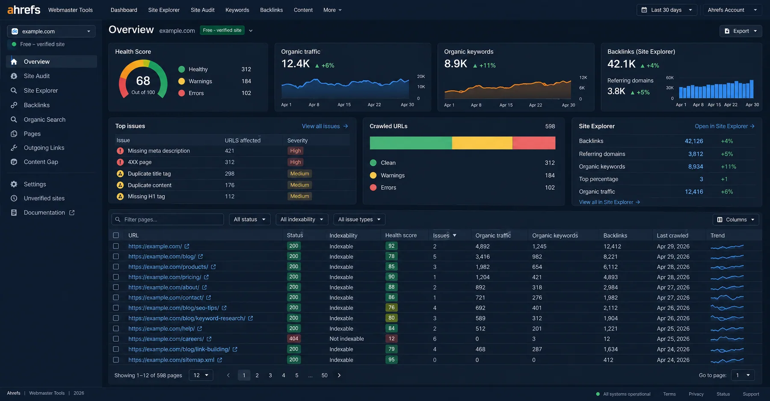Expand the All indexability filter
The width and height of the screenshot is (770, 401).
[x=302, y=219]
